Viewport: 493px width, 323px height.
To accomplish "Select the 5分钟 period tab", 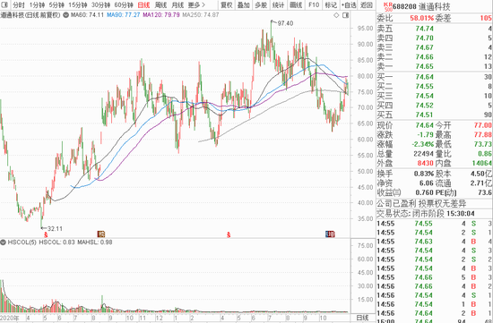I will point(56,5).
